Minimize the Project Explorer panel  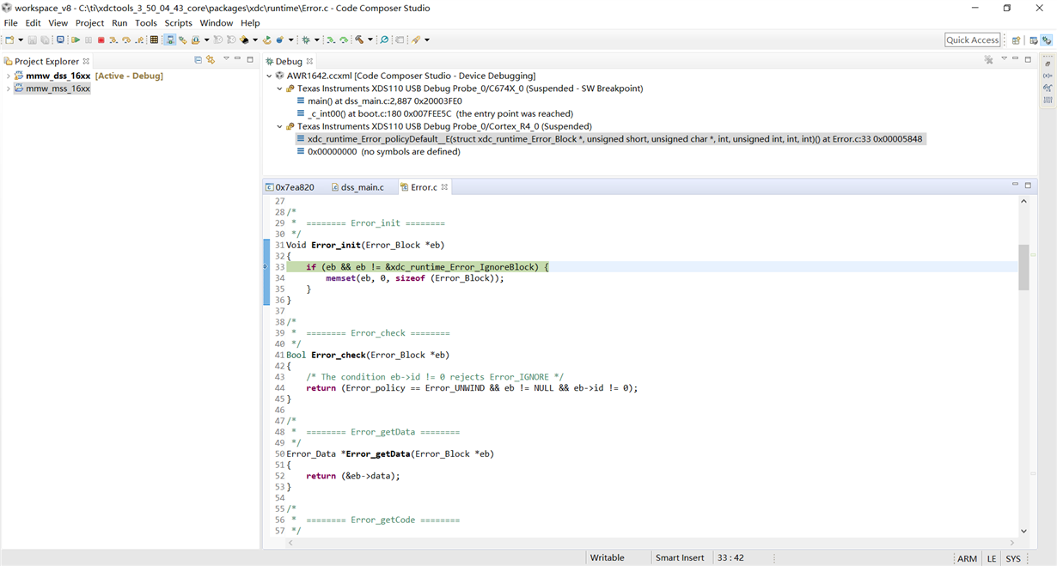[x=238, y=59]
